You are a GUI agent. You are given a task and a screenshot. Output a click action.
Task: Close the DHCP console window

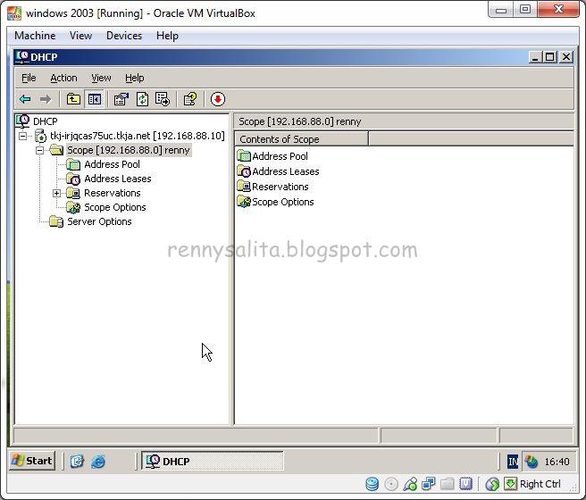[x=566, y=57]
